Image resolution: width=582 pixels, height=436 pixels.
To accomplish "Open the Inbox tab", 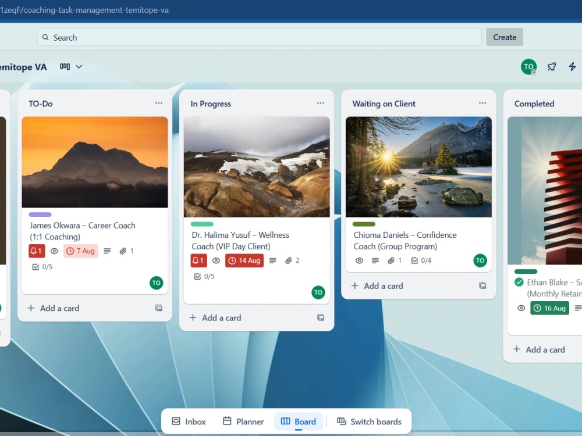I will pos(189,421).
